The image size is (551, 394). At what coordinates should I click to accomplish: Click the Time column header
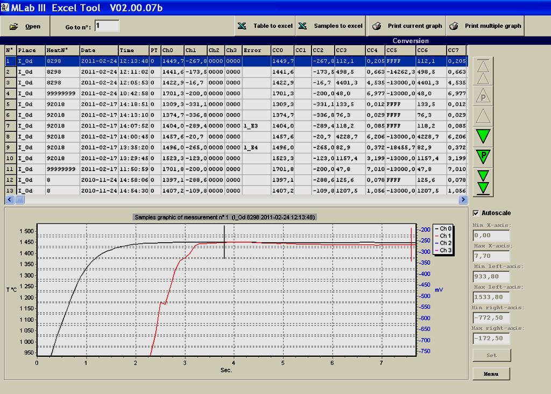click(x=134, y=50)
